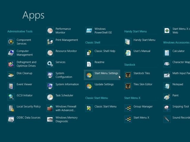Screen dimensions: 190x142
Task: Open Component Services icon
Action: (x=11, y=42)
